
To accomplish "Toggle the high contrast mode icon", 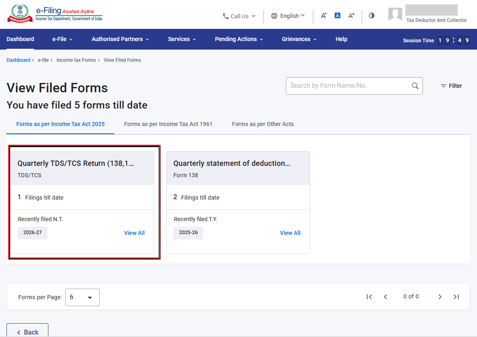I will (371, 15).
